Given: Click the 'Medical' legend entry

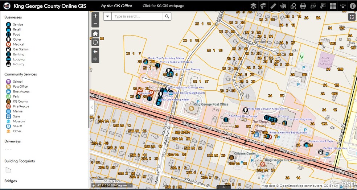Looking at the screenshot, I should coord(19,44).
